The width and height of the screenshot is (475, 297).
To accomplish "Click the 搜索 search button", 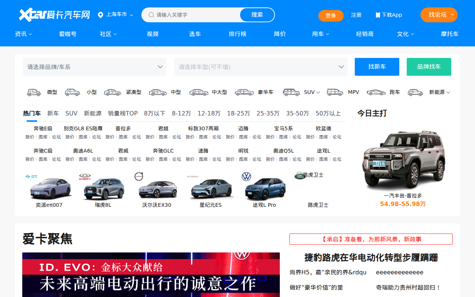I will click(x=257, y=15).
